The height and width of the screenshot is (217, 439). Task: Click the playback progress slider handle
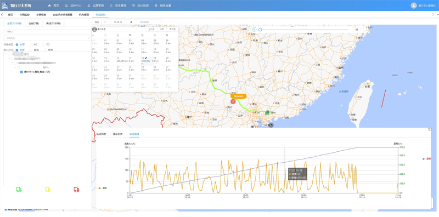(x=260, y=30)
